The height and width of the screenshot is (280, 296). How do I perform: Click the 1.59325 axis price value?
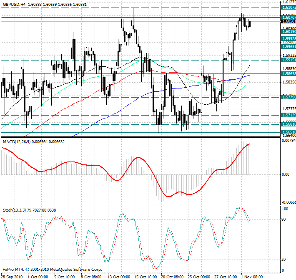[x=289, y=55]
